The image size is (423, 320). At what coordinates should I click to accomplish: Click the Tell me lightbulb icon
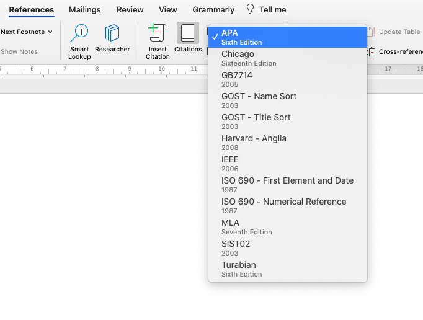(250, 9)
